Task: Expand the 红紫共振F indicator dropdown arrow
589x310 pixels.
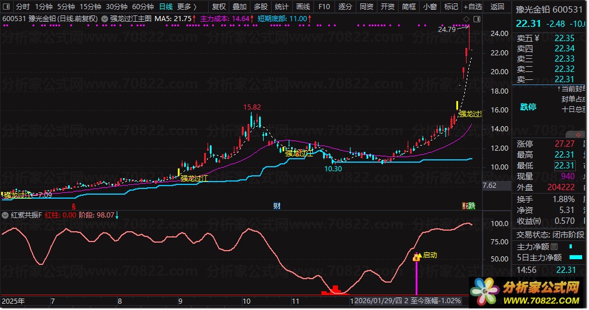Action: click(5, 215)
